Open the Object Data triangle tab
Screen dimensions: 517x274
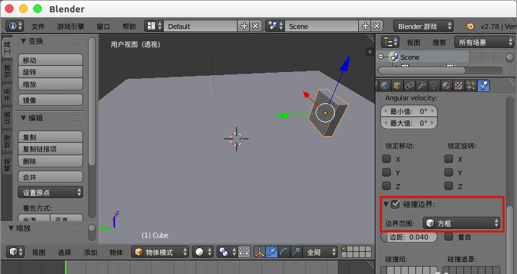(x=433, y=86)
